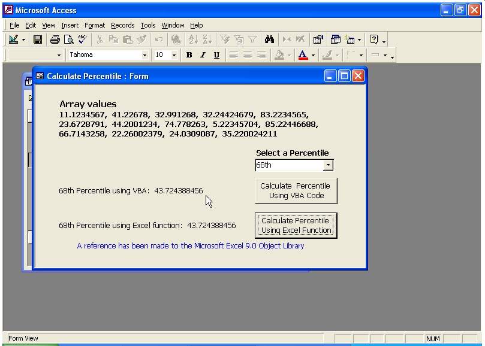Expand the Special Effect dropdown arrow

[x=385, y=55]
